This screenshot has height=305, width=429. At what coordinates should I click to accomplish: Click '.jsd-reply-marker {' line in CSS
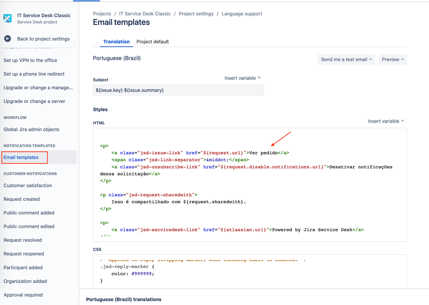[x=127, y=267]
